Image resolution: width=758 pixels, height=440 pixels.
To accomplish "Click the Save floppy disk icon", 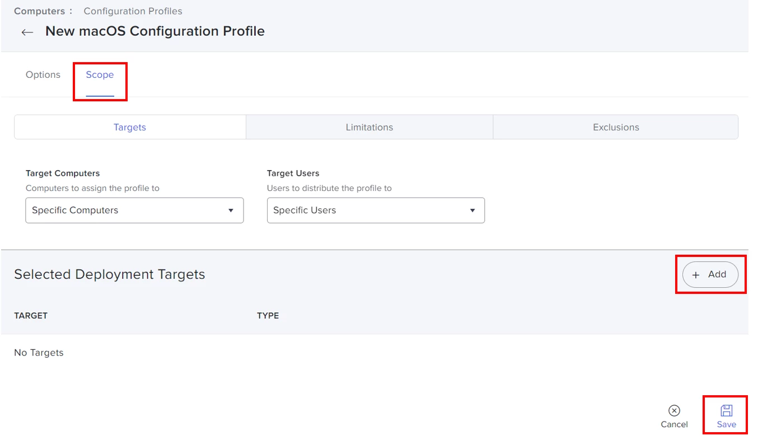I will [x=726, y=411].
